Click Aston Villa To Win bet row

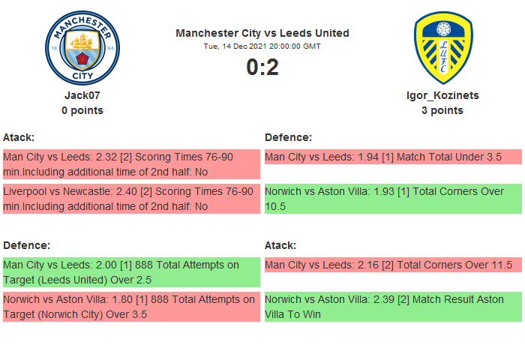(x=392, y=307)
